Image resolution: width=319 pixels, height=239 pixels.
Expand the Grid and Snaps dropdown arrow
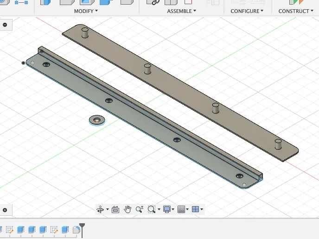click(187, 209)
